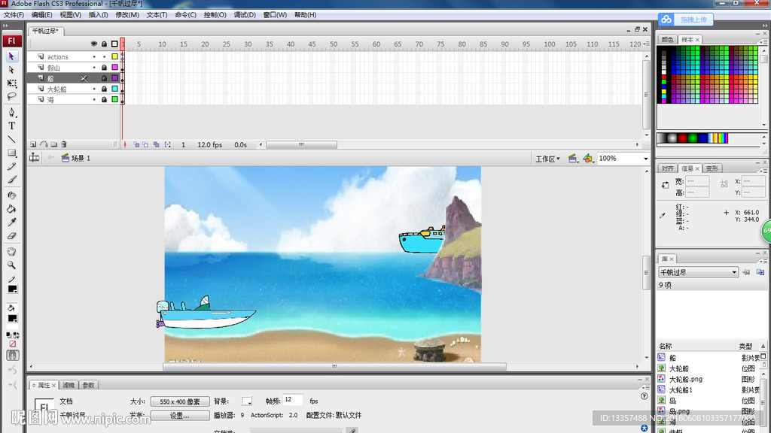Screen dimensions: 771x433
Task: Pick the Paint Bucket tool
Action: pos(11,209)
